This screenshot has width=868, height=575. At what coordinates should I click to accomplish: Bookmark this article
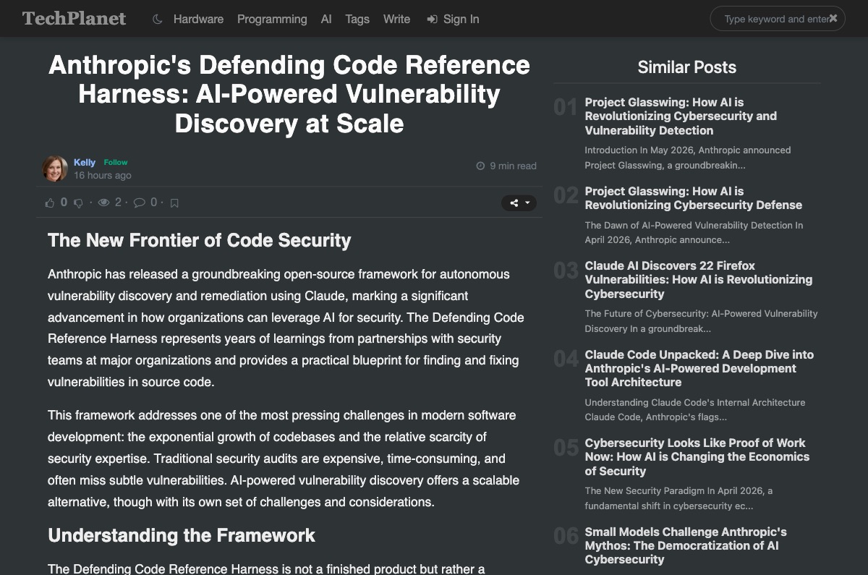pyautogui.click(x=174, y=203)
